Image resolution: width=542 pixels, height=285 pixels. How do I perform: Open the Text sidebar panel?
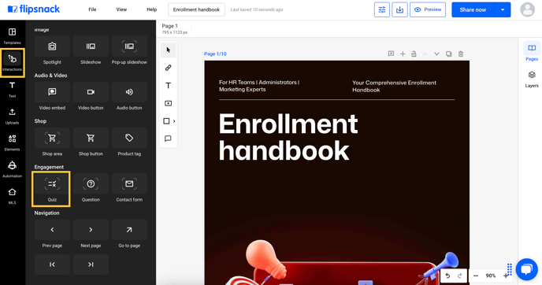click(12, 89)
